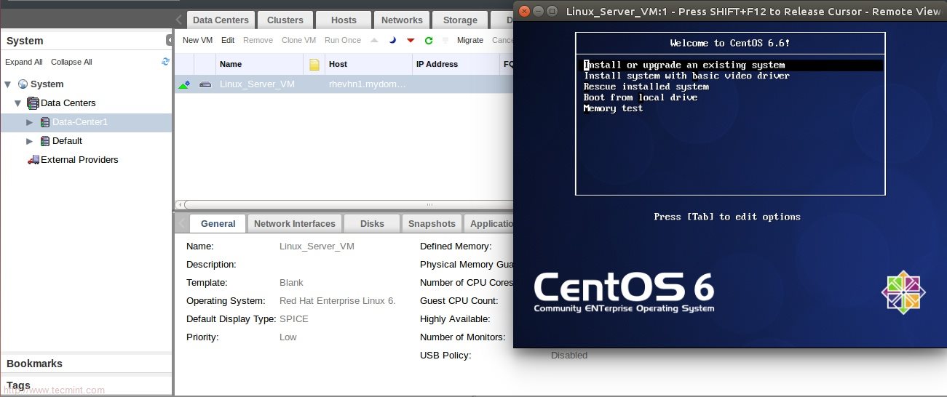The height and width of the screenshot is (397, 947).
Task: Click the Linux_Server_VM status icon
Action: point(184,84)
